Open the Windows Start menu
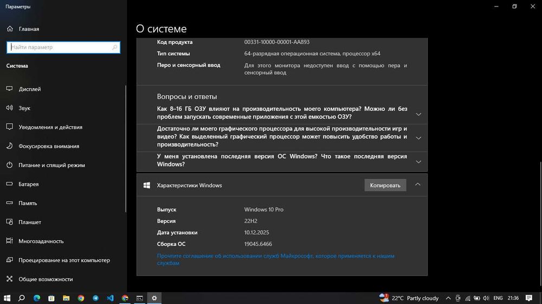Screen dimensions: 542x304 7,298
